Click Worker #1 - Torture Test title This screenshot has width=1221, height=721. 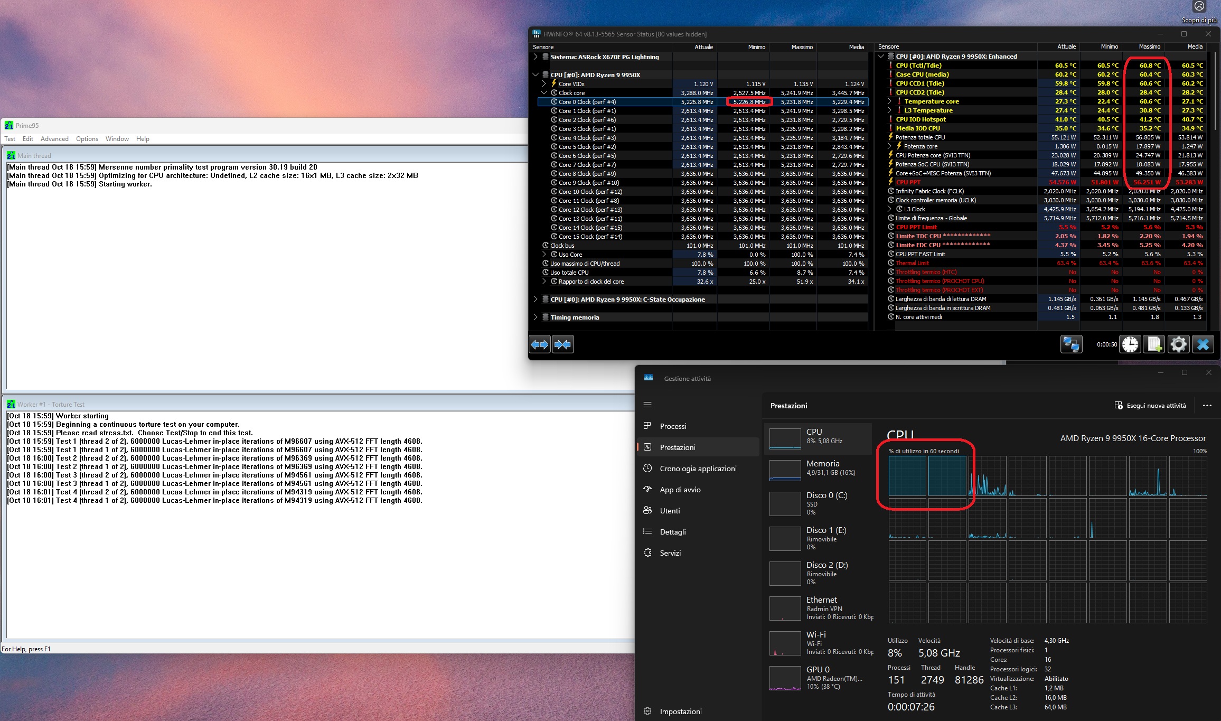click(x=51, y=405)
